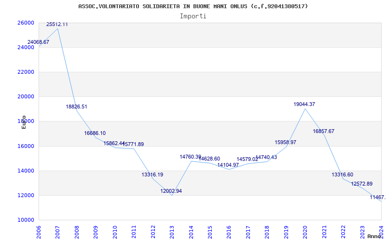Click the 14579.02 value label

pos(247,159)
